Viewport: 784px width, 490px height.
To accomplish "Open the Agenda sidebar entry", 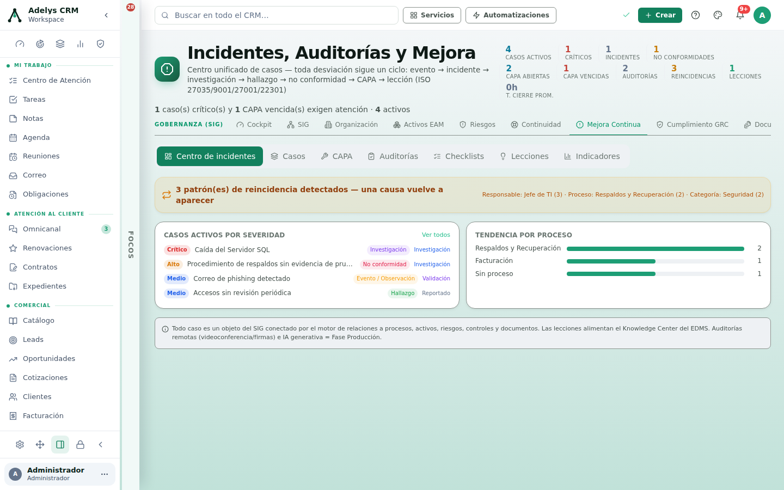I will coord(60,138).
